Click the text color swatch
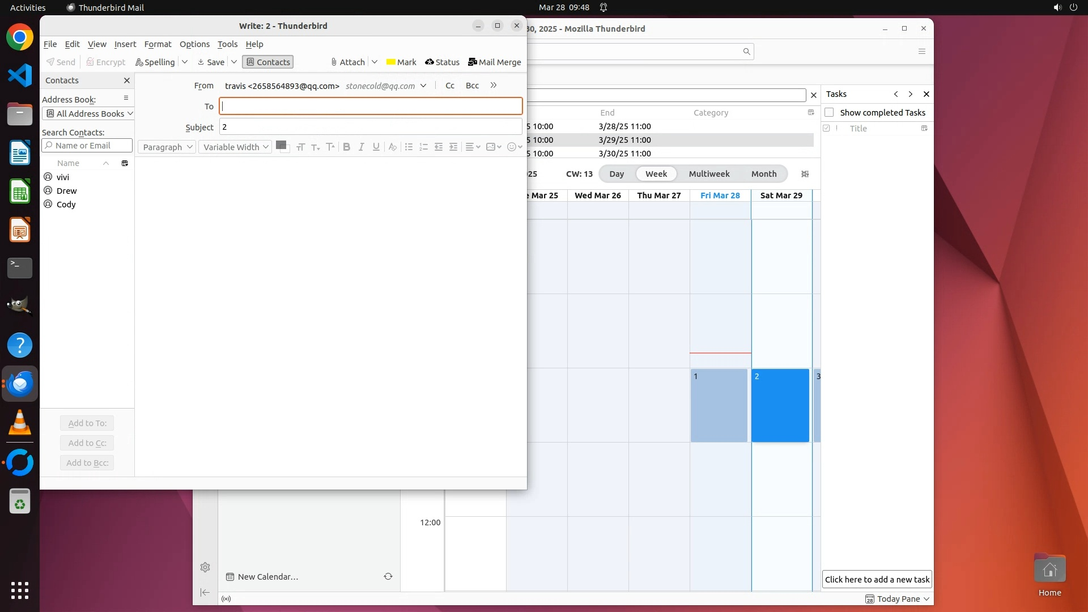Image resolution: width=1088 pixels, height=612 pixels. (x=280, y=146)
